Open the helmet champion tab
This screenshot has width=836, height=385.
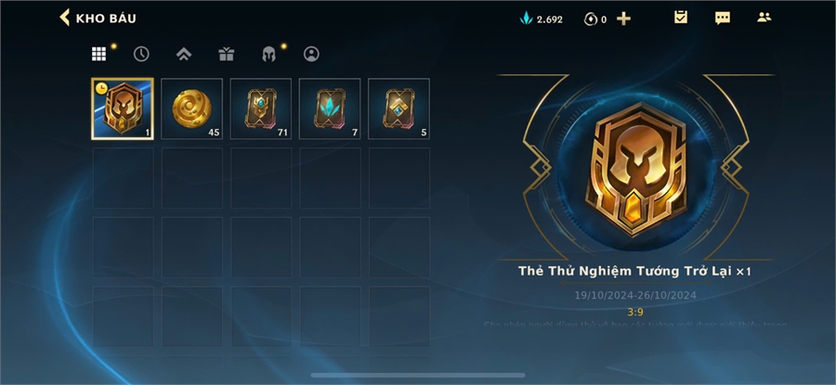coord(268,54)
